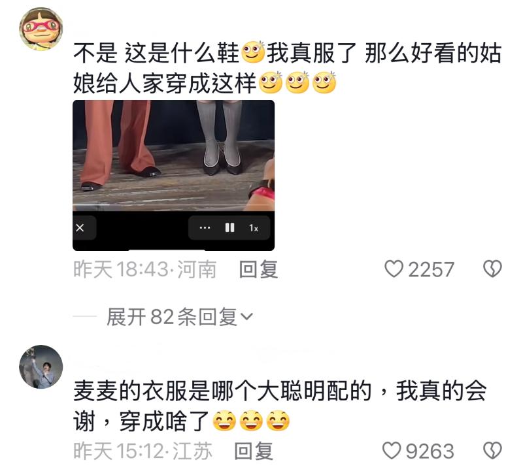Select the comment text about 这是什么鞋

287,68
